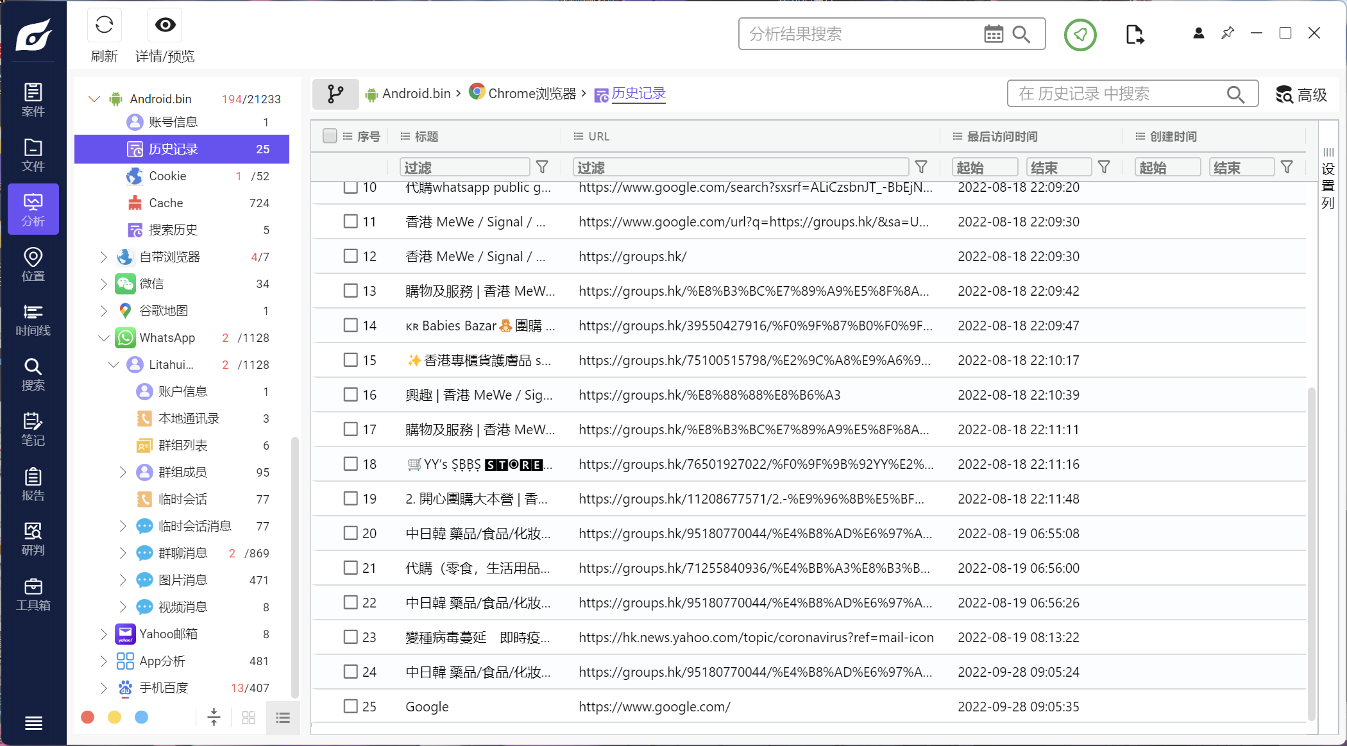This screenshot has height=746, width=1347.
Task: Click the red color tag dot
Action: 88,717
